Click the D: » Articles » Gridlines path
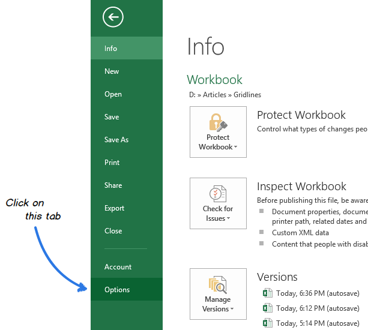Viewport: 368px width, 330px height. pos(225,95)
